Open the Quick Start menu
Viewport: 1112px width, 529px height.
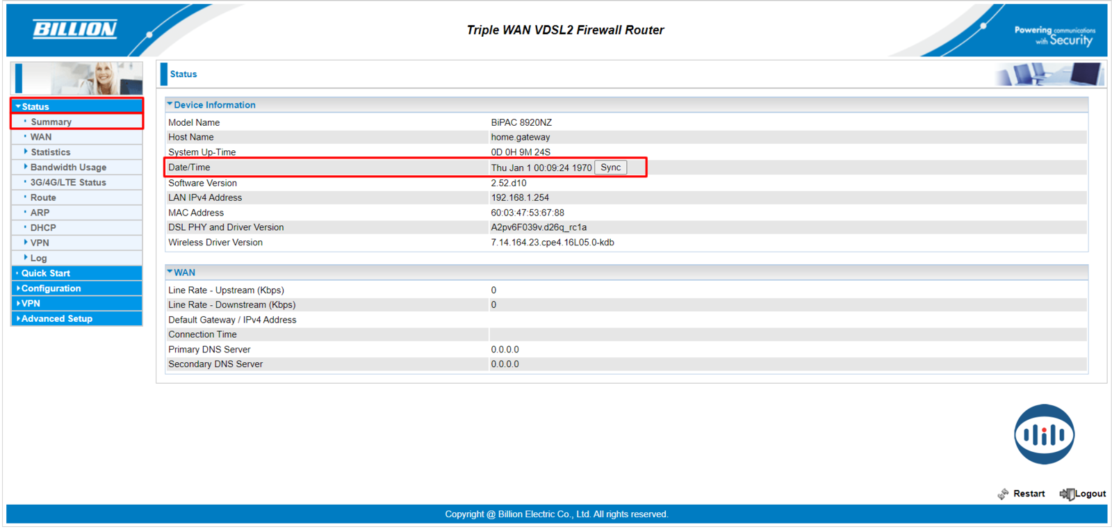tap(46, 273)
